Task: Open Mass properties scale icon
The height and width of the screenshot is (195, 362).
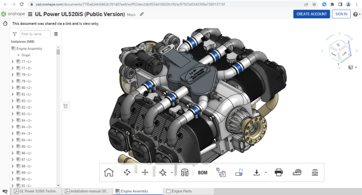Action: click(315, 172)
